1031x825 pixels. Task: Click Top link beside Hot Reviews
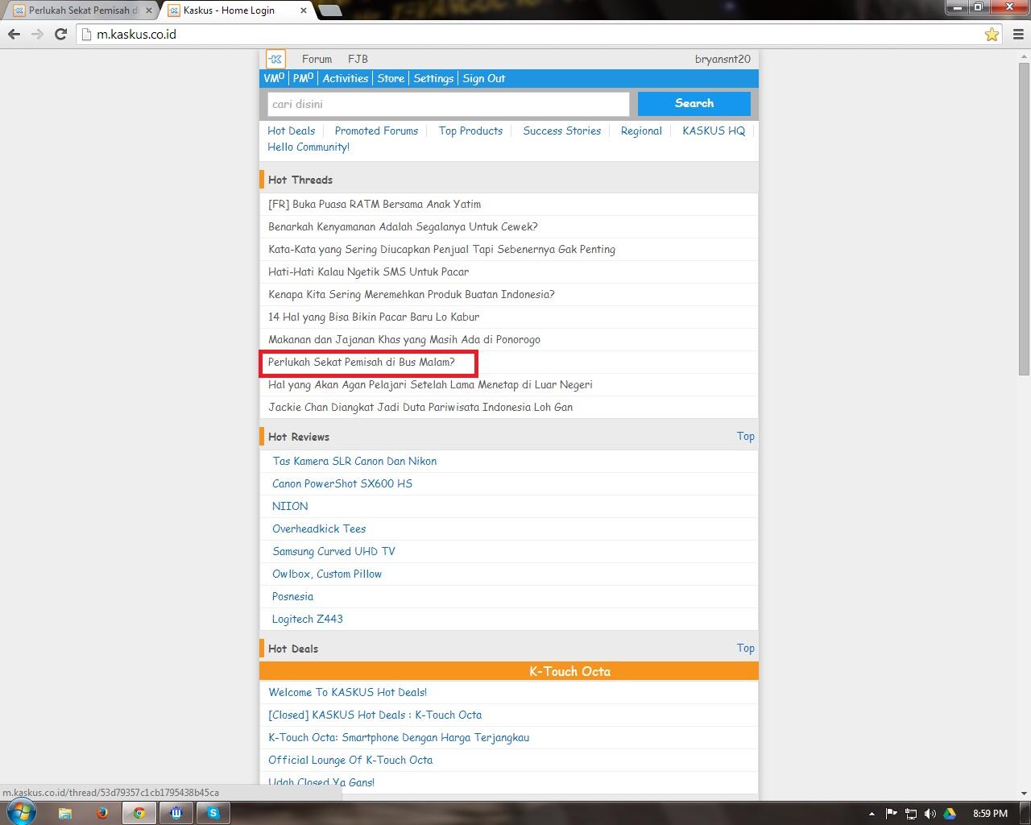coord(746,436)
